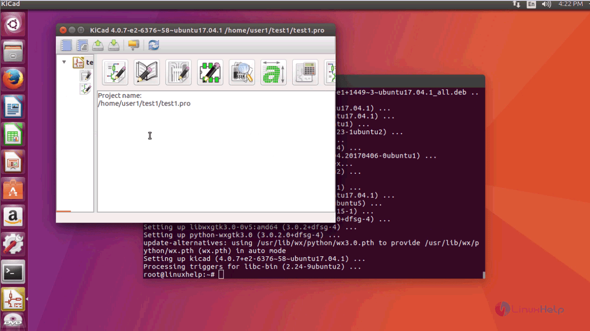
Task: Open the Bitmap2Component converter icon
Action: click(274, 72)
